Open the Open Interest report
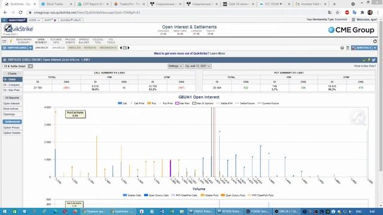Screen dimensions: 383x215 11,103
